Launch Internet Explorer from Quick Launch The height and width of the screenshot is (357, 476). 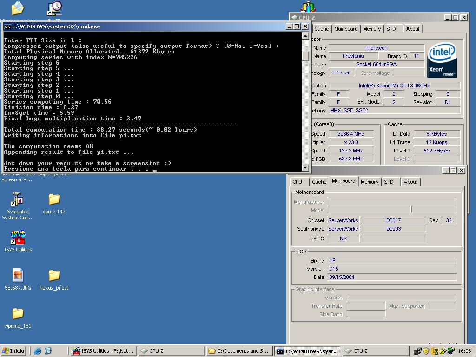coord(38,351)
